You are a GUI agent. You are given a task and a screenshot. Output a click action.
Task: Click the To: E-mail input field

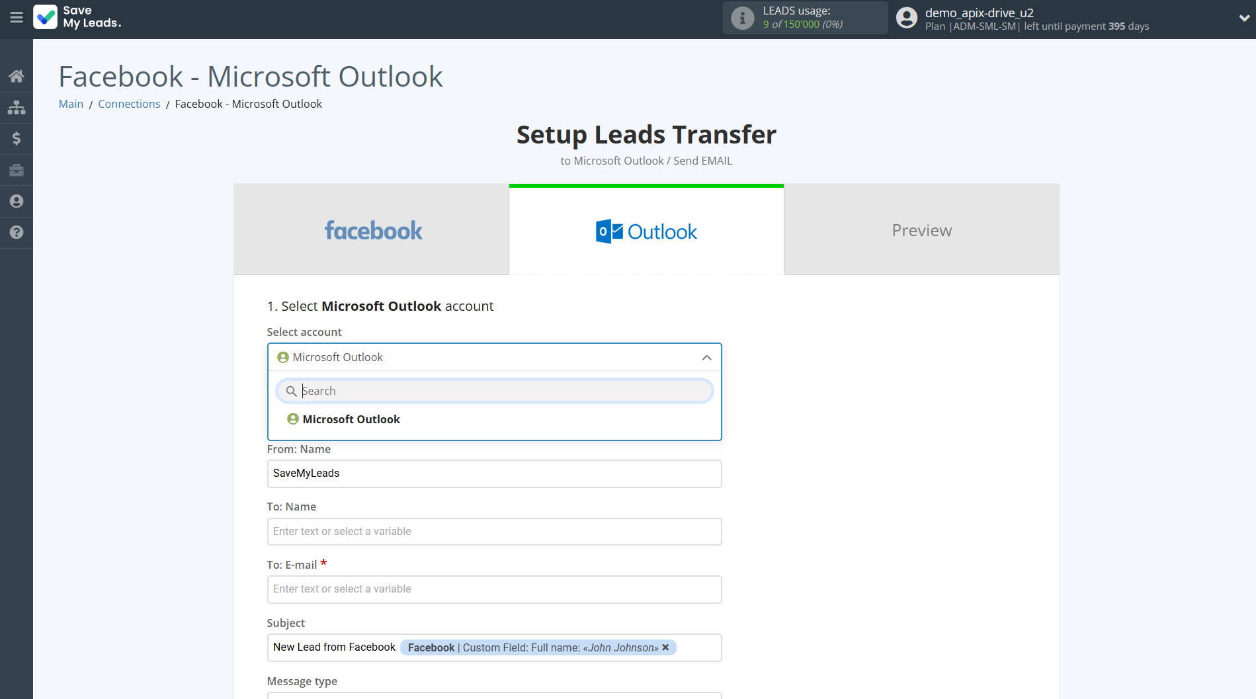494,589
